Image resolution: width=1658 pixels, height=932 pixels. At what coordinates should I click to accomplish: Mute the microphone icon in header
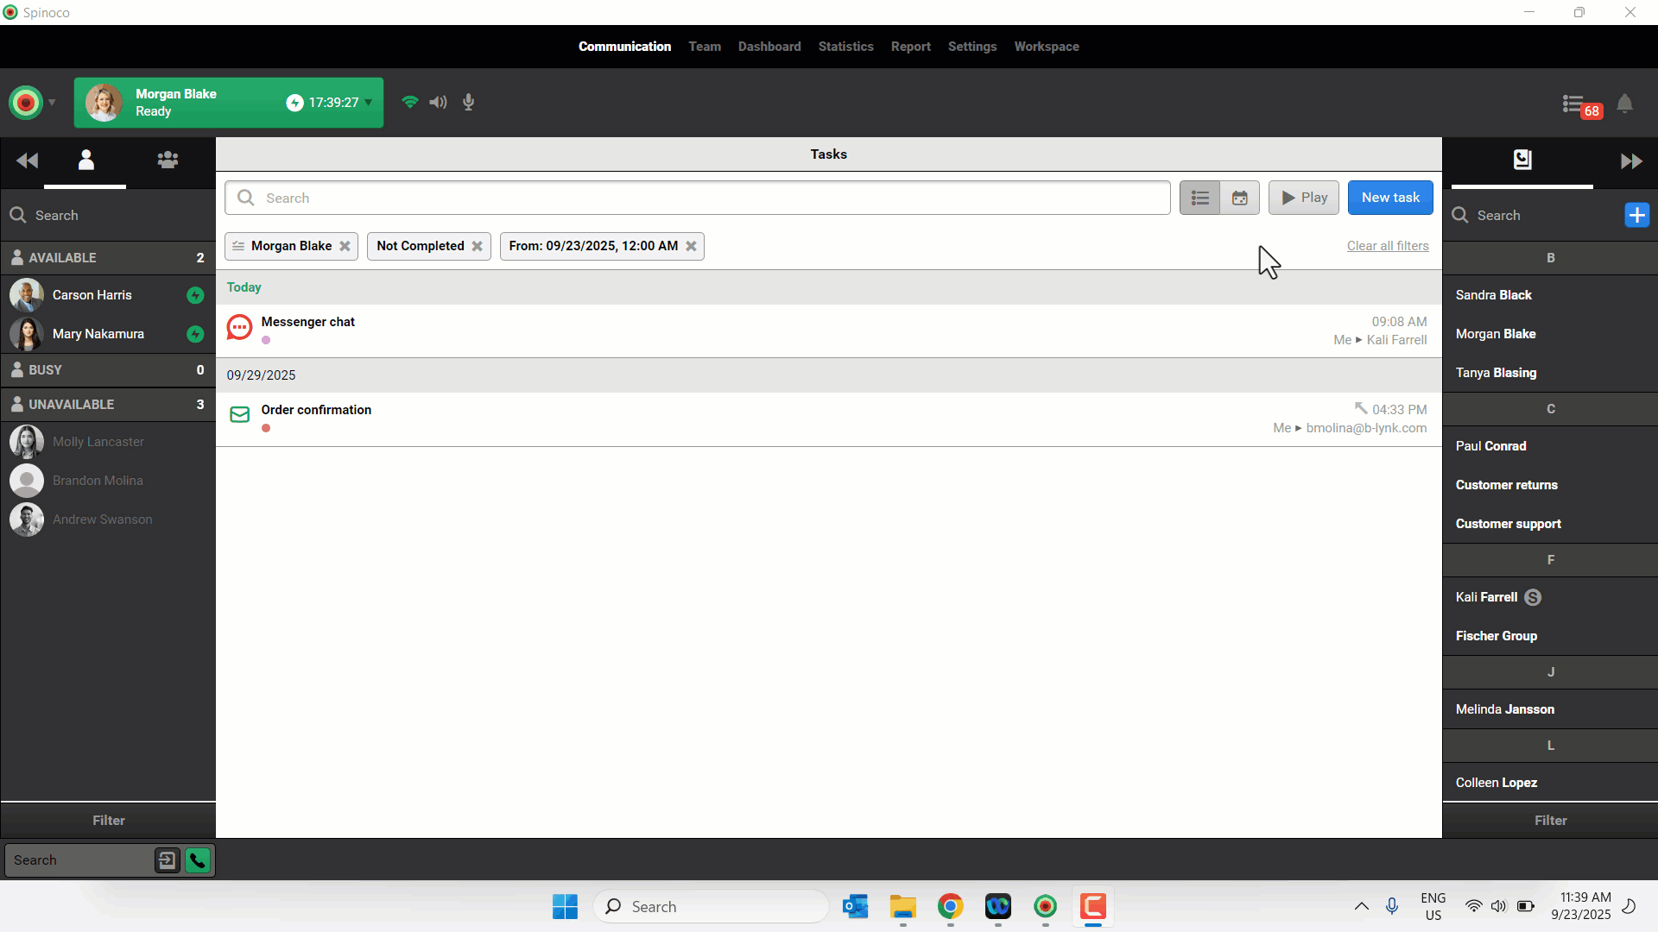(x=468, y=102)
